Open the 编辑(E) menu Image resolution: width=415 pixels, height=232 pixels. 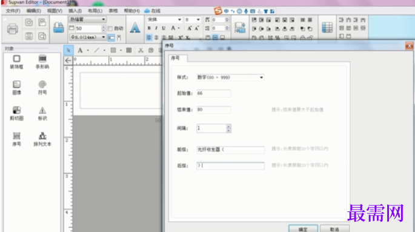pyautogui.click(x=33, y=11)
